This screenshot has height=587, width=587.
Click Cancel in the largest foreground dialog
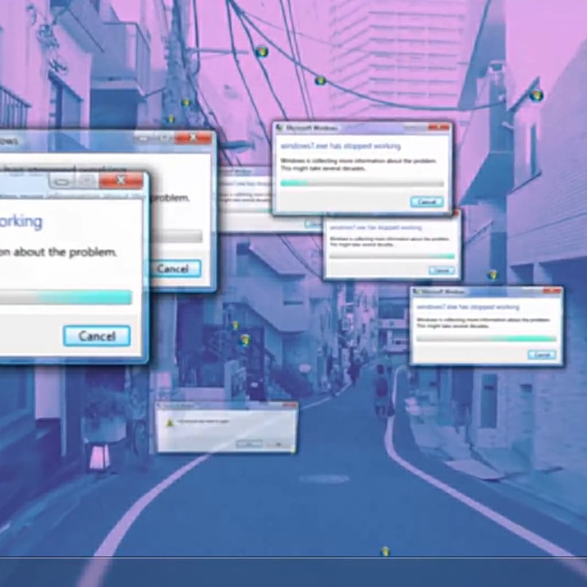[x=97, y=336]
